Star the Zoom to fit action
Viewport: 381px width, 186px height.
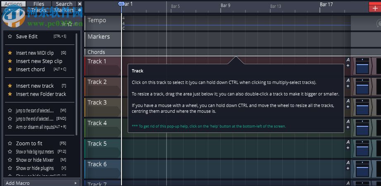pos(10,144)
